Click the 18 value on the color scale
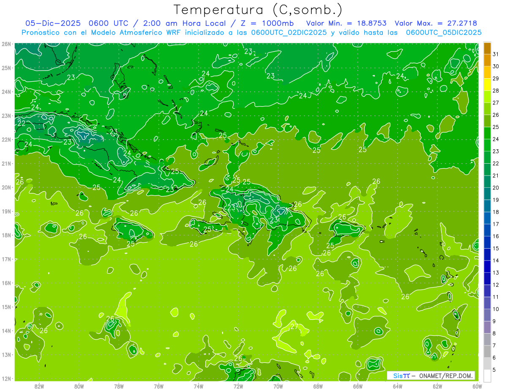The width and height of the screenshot is (507, 392). click(x=496, y=212)
